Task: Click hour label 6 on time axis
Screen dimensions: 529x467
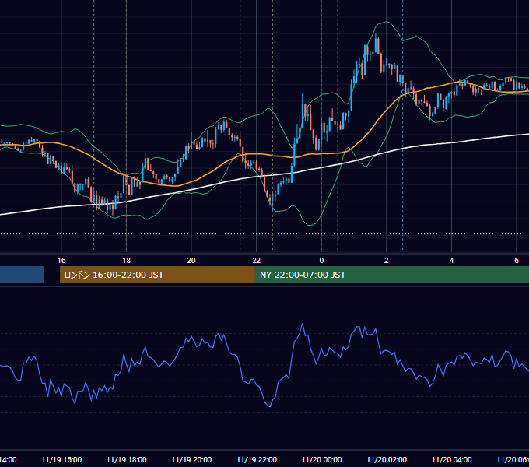Action: coord(517,261)
